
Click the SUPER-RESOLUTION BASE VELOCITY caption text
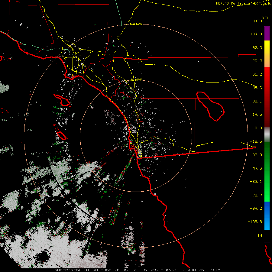click(x=96, y=270)
